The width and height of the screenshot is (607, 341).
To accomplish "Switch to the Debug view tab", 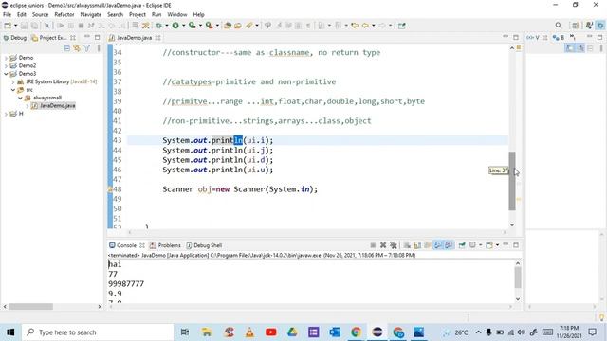I will [15, 38].
